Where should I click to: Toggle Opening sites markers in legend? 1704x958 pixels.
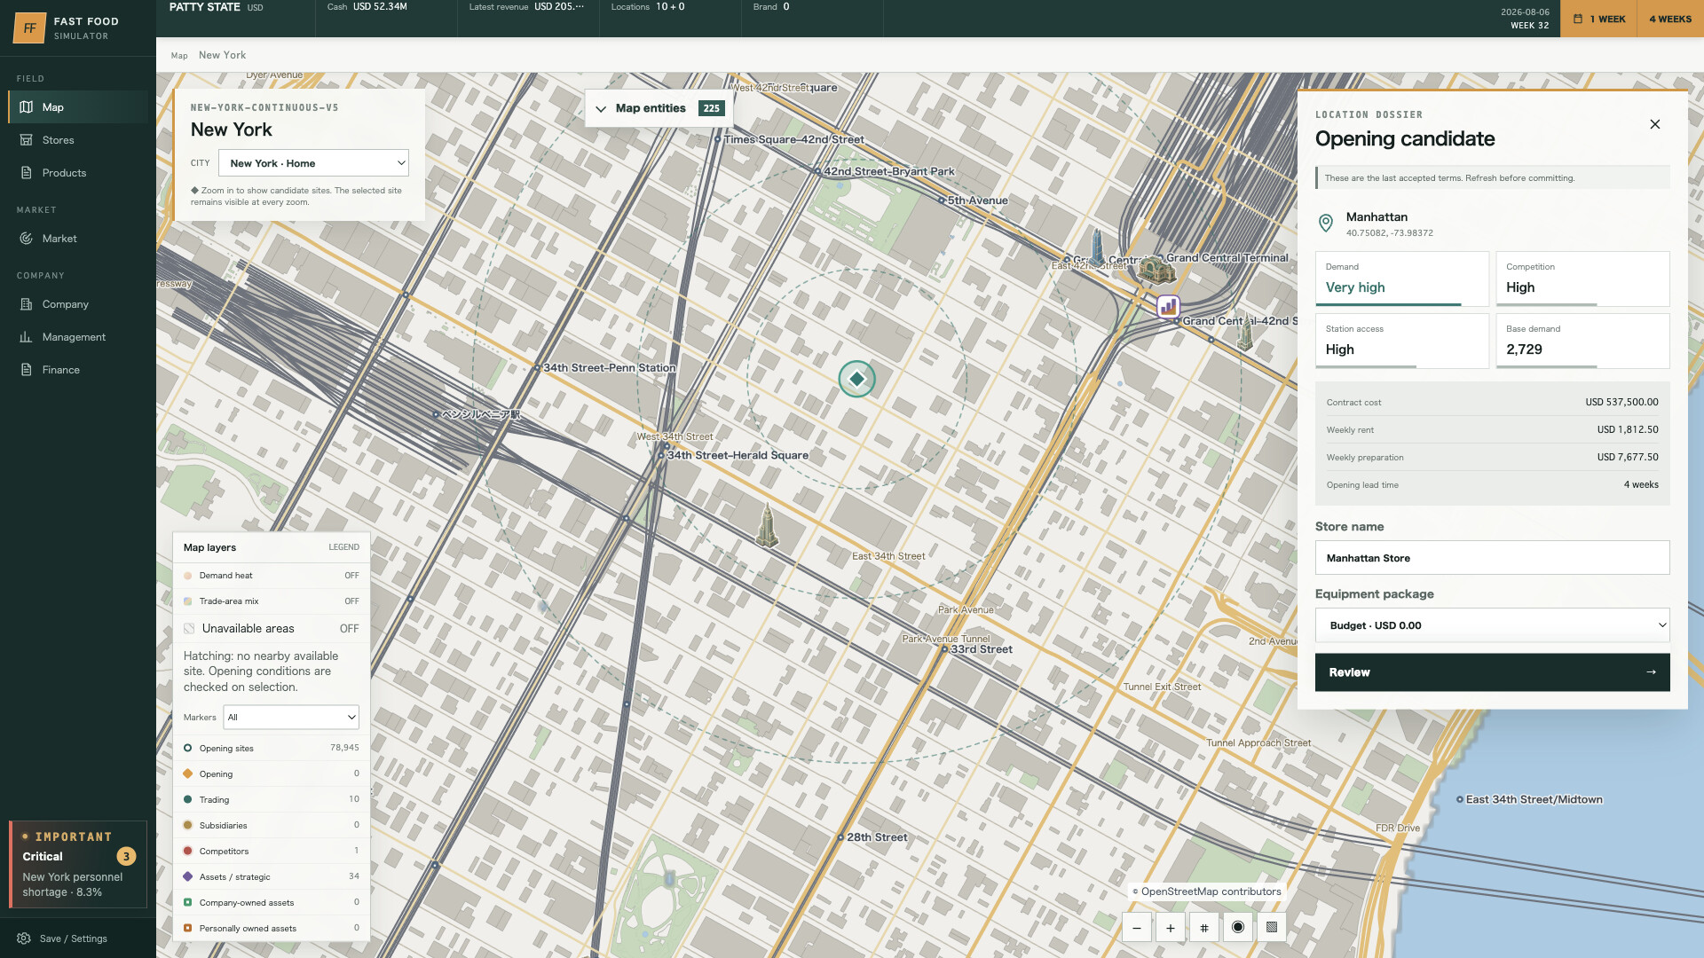[x=272, y=748]
